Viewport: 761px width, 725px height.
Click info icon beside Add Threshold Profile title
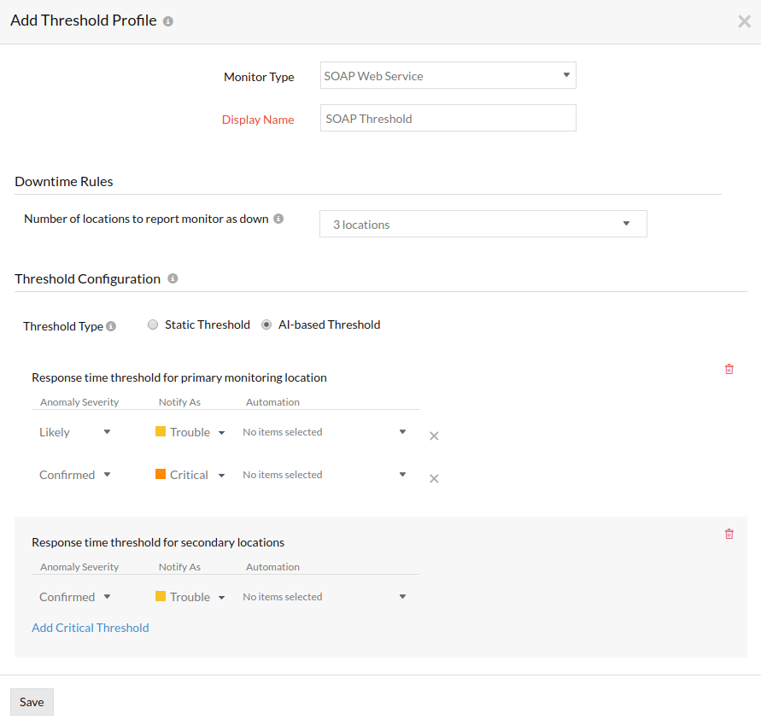168,21
